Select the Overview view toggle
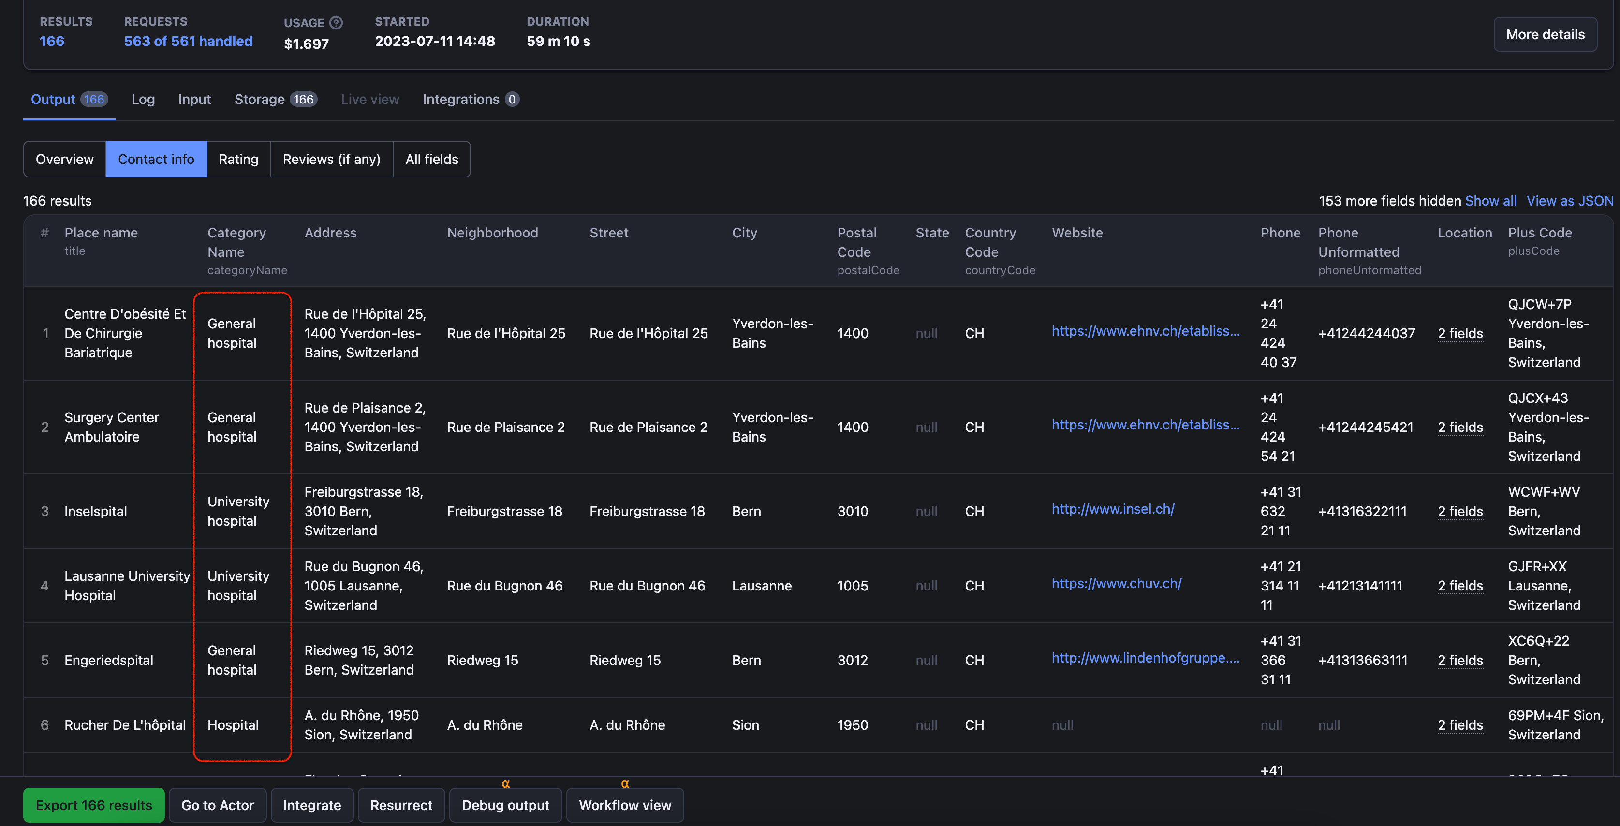The width and height of the screenshot is (1620, 826). pos(65,159)
